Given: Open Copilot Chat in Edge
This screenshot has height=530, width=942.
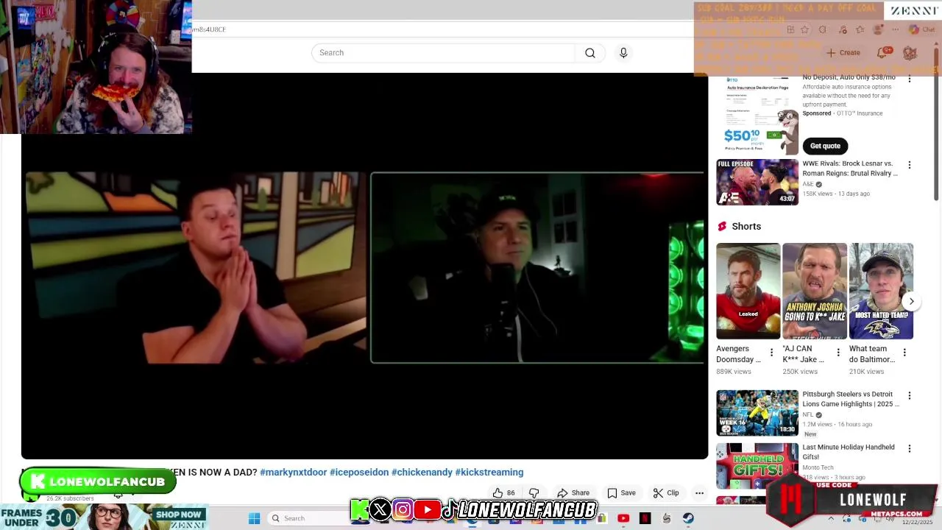Looking at the screenshot, I should point(921,29).
